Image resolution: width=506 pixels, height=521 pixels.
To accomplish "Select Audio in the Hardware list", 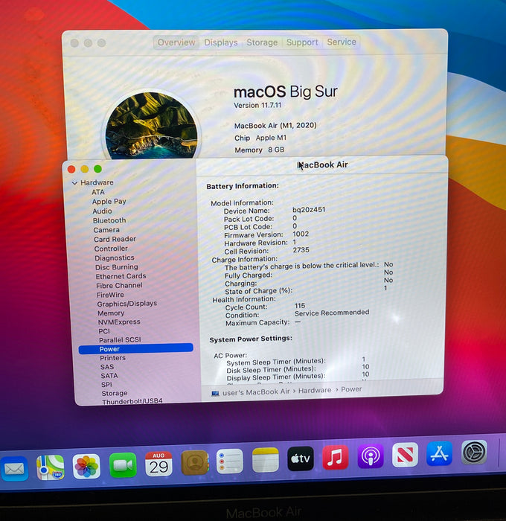I will point(102,211).
